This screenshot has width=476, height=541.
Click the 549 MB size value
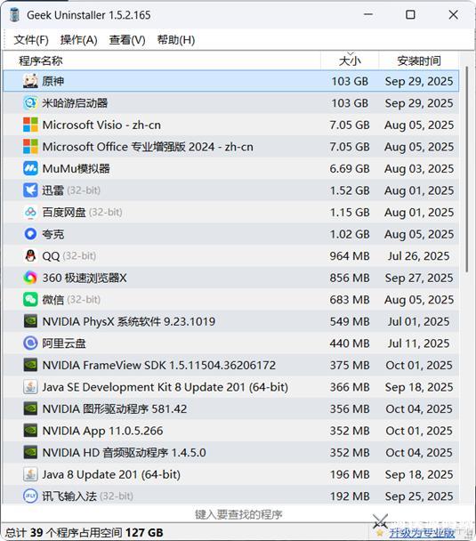pyautogui.click(x=350, y=321)
